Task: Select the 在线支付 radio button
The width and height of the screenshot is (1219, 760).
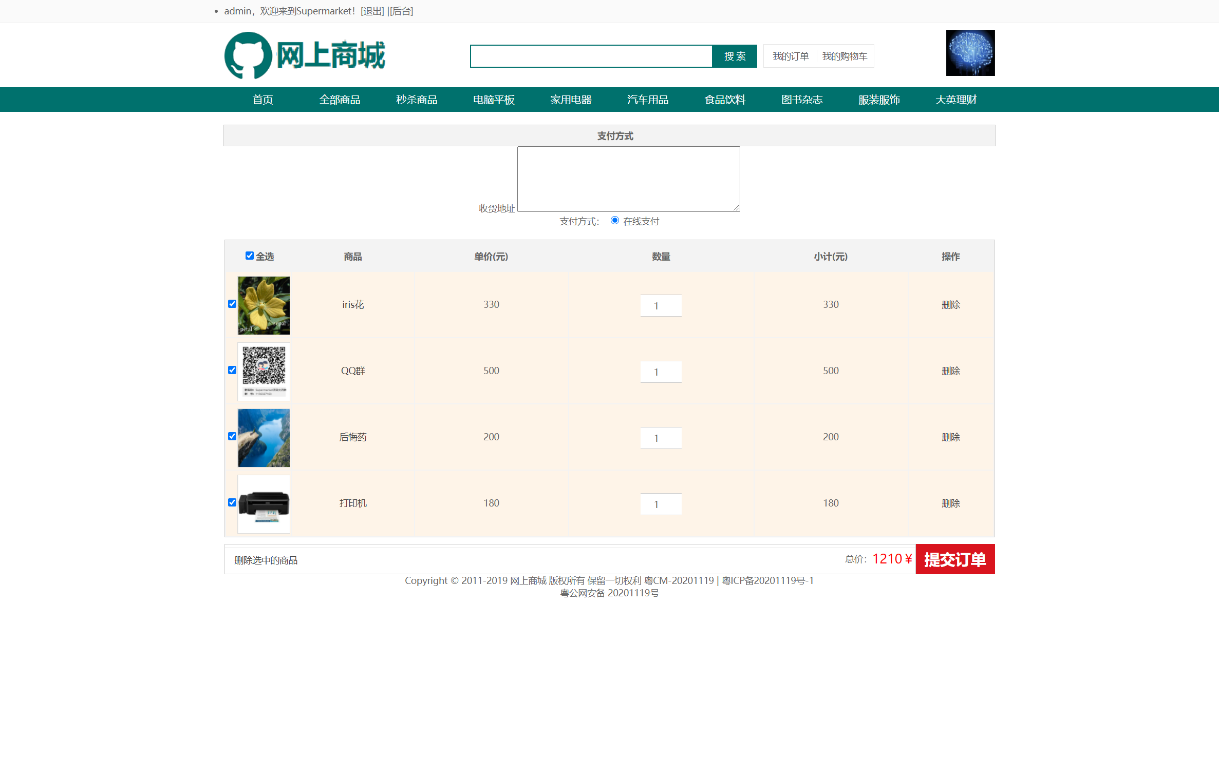Action: (614, 221)
